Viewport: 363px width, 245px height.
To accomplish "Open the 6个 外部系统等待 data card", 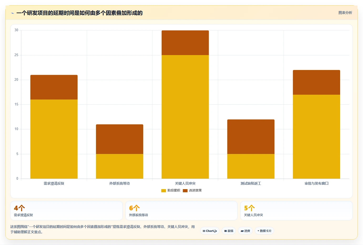I will pos(181,211).
